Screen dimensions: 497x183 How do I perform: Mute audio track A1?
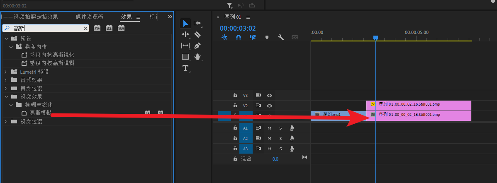(x=269, y=128)
